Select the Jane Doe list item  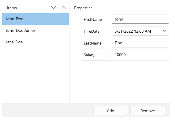[x=36, y=42]
